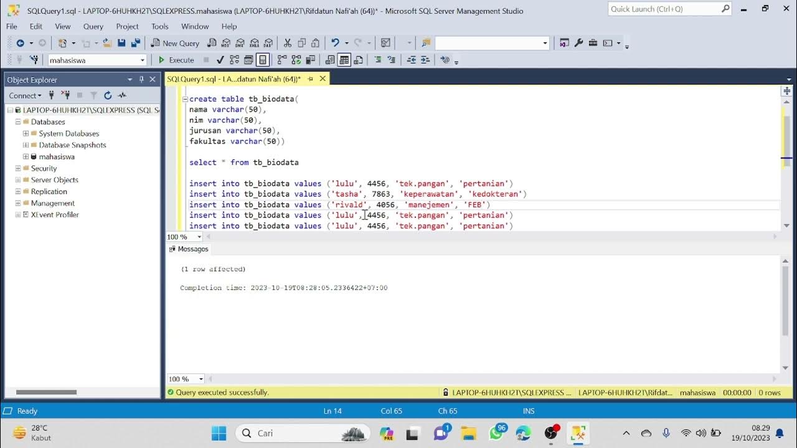
Task: Click the Navigate Backward arrow icon
Action: [x=20, y=43]
